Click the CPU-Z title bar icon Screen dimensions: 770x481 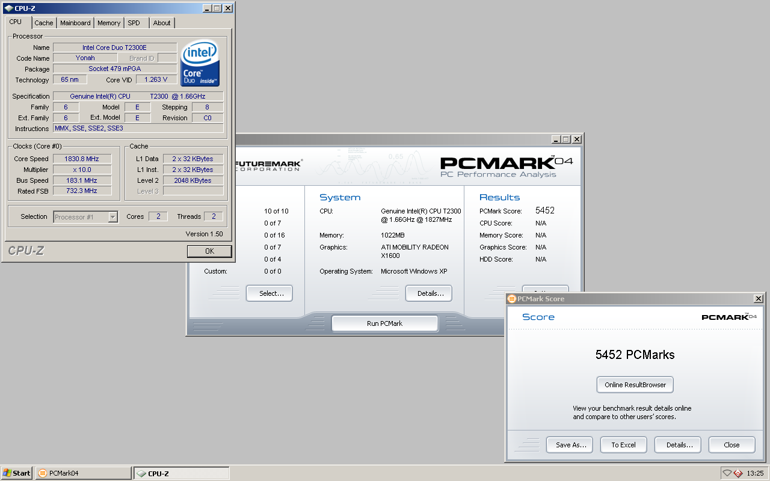point(8,8)
